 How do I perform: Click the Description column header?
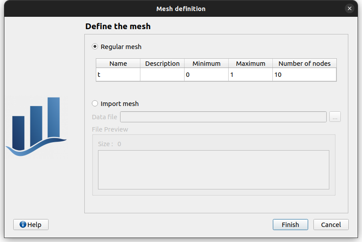pyautogui.click(x=162, y=64)
